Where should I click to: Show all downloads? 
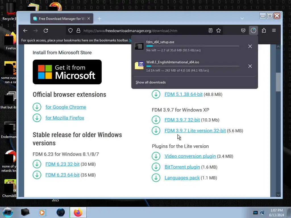pos(151,82)
